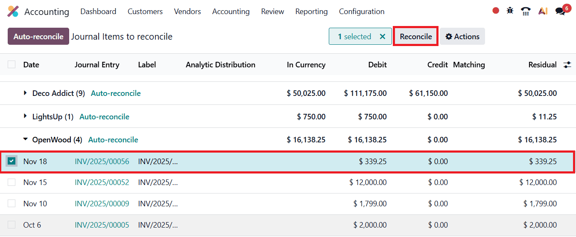This screenshot has width=576, height=237.
Task: Open the Vendors menu
Action: click(187, 12)
